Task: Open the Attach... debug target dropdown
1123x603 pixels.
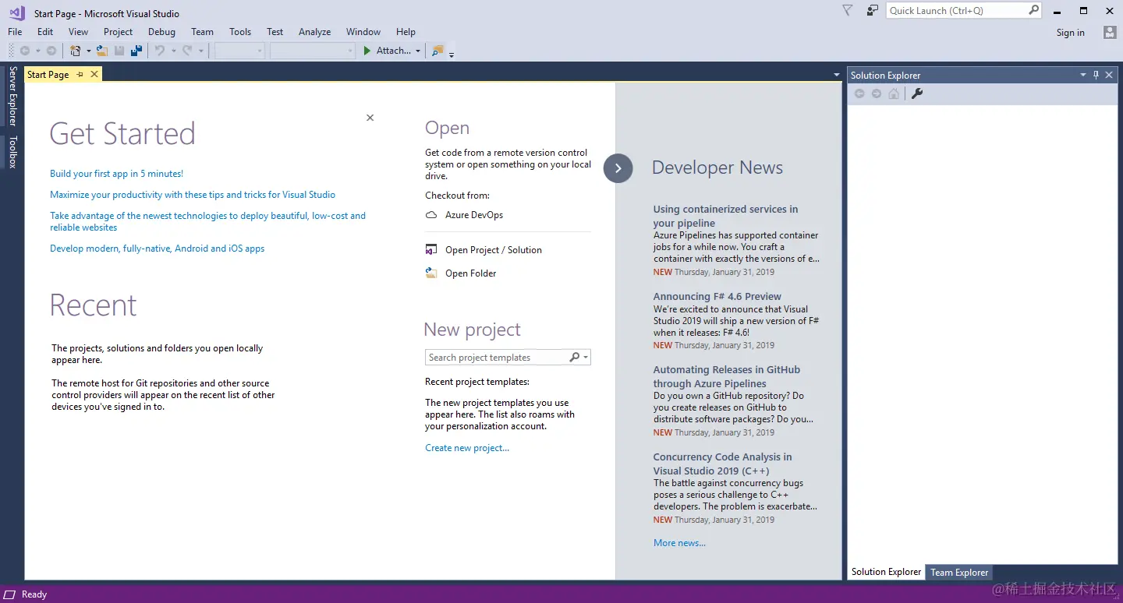Action: coord(416,50)
